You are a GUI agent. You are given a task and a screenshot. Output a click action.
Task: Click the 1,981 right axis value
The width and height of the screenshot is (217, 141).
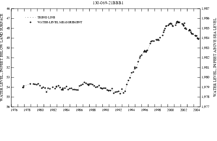(205, 68)
